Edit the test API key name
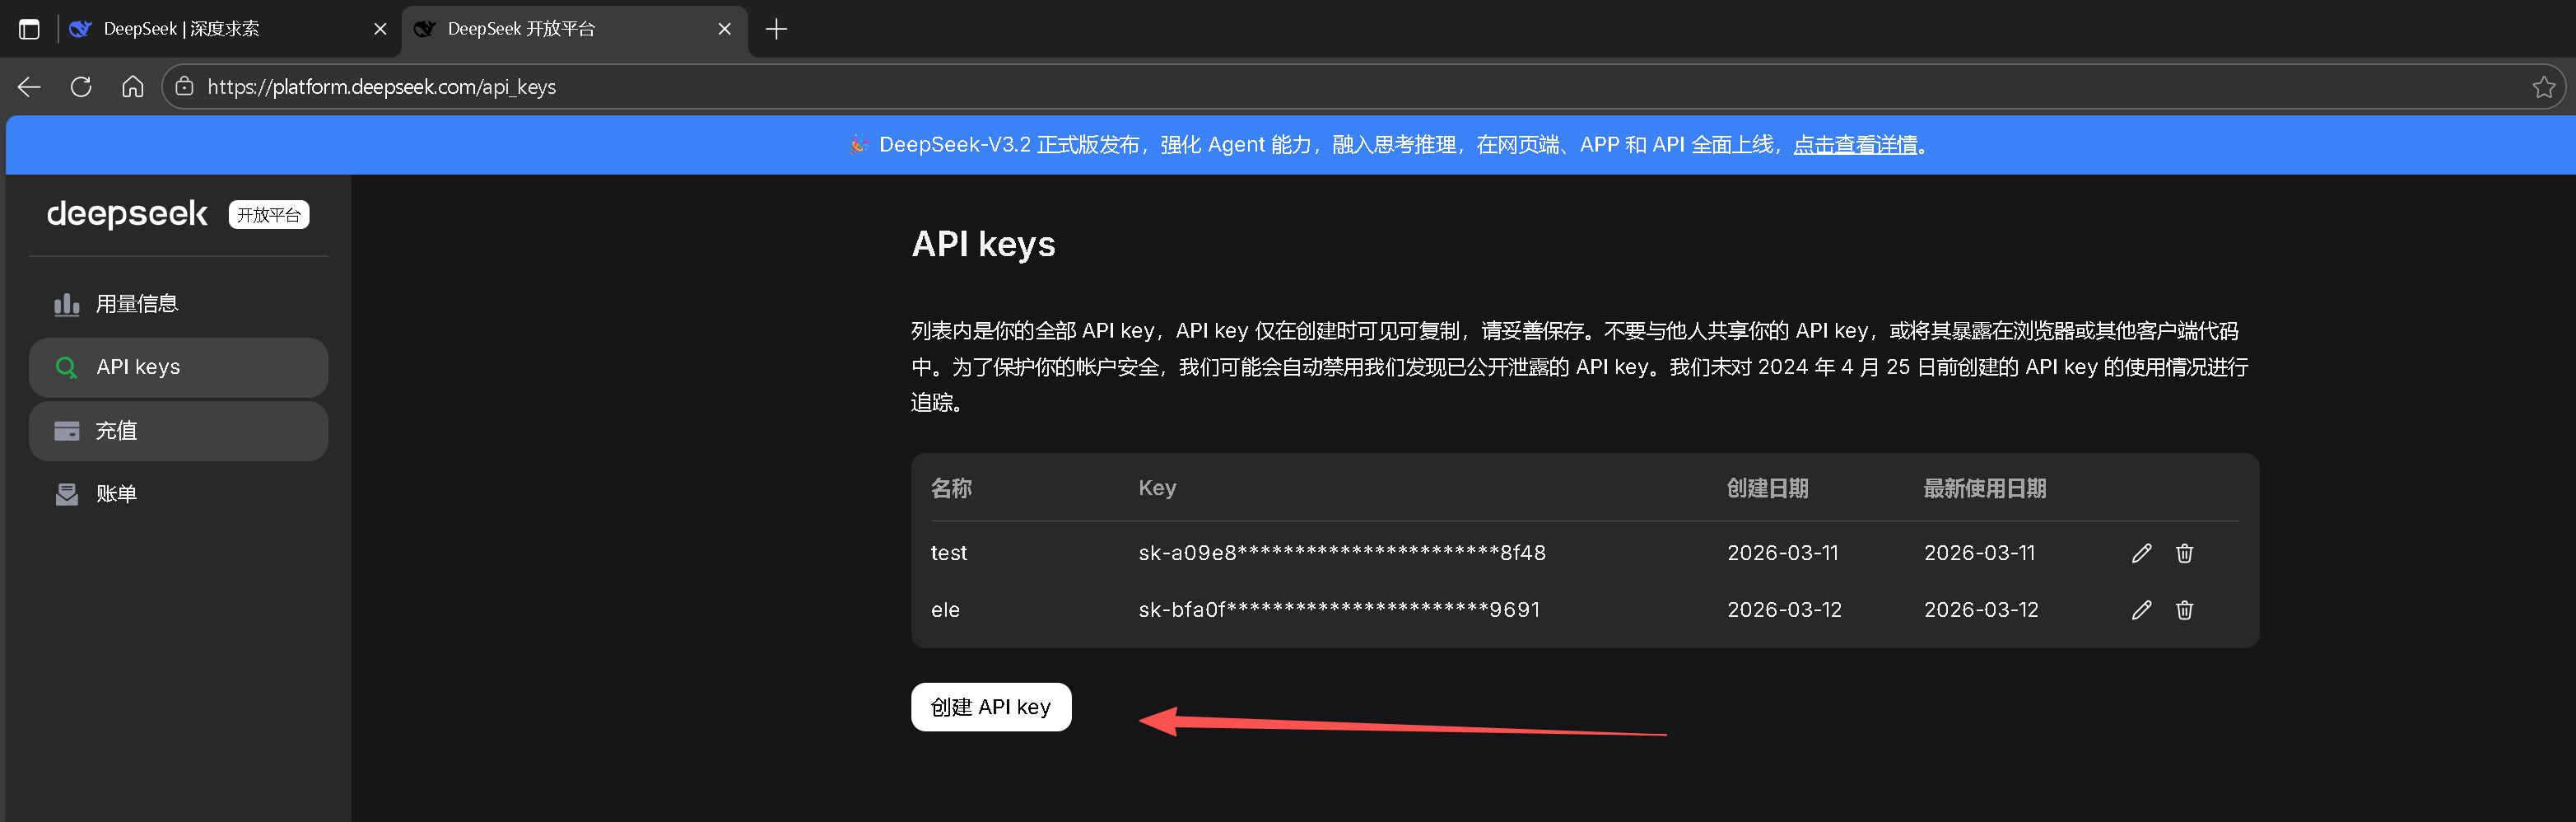The width and height of the screenshot is (2576, 822). point(2141,553)
